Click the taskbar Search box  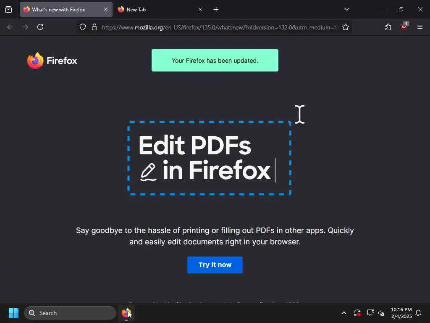(70, 313)
